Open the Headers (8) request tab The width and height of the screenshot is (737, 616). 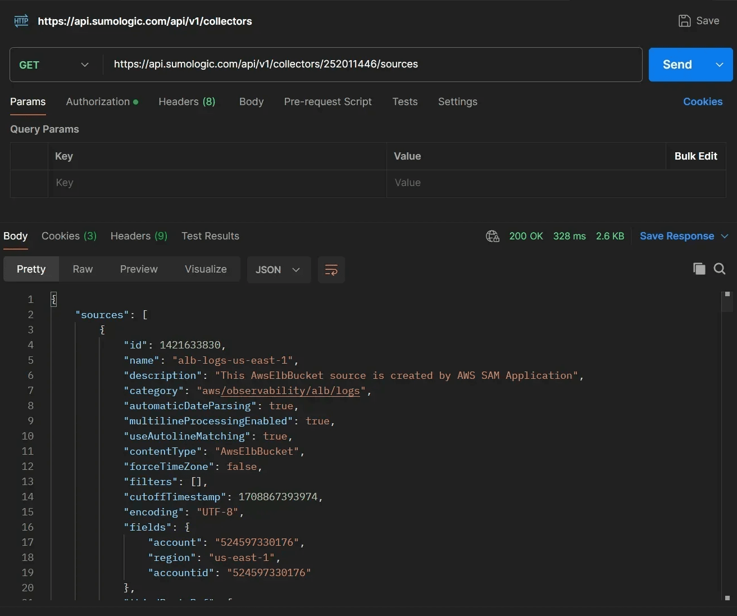coord(186,102)
